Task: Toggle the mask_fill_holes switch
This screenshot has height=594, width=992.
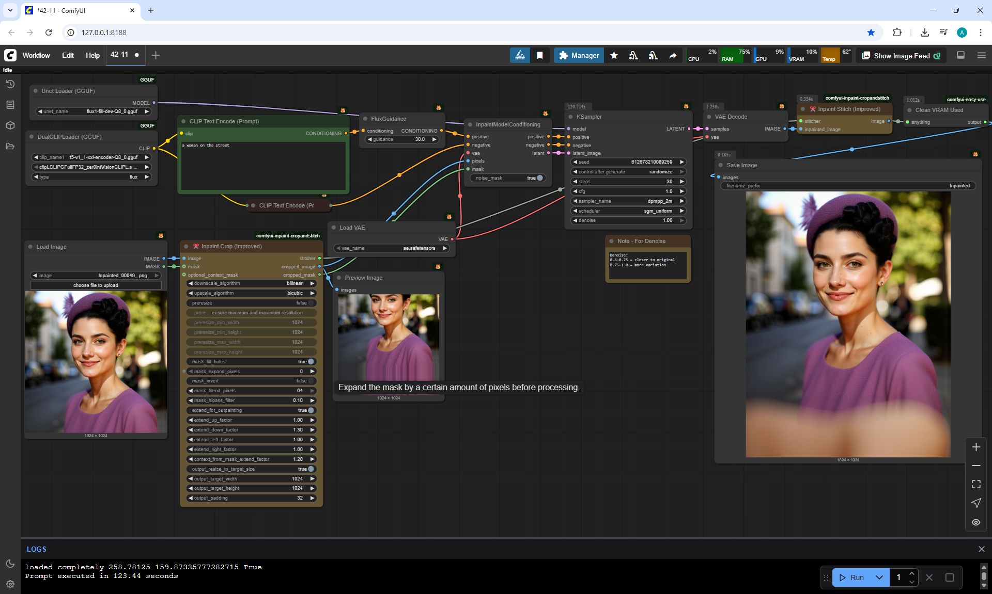Action: point(311,362)
